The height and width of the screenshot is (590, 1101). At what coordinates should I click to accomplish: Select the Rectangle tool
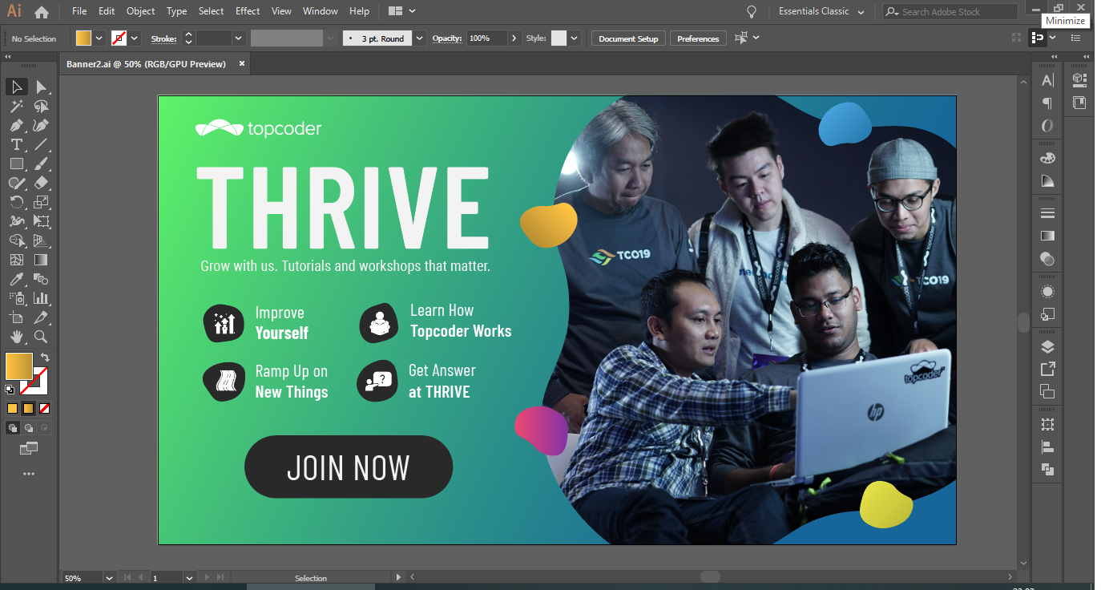click(x=17, y=164)
